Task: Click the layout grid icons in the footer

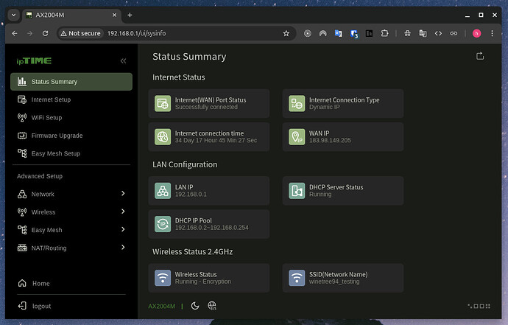Action: [479, 306]
